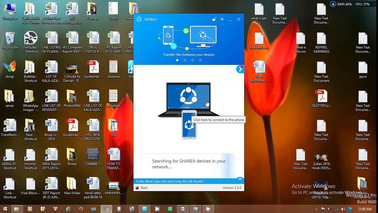Select the QUOTEPLU... PDF icon
This screenshot has width=378, height=213.
coord(321,99)
